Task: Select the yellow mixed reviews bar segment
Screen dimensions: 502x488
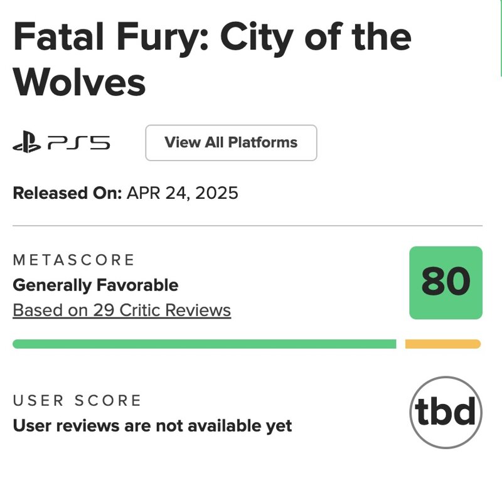Action: 443,344
